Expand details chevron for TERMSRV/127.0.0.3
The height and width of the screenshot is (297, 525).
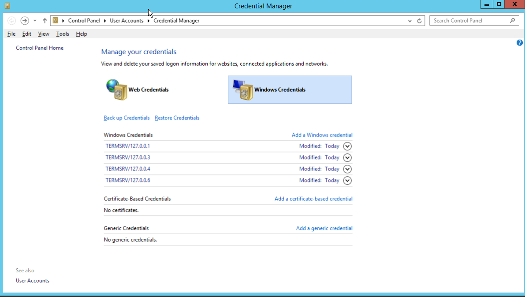click(x=347, y=158)
